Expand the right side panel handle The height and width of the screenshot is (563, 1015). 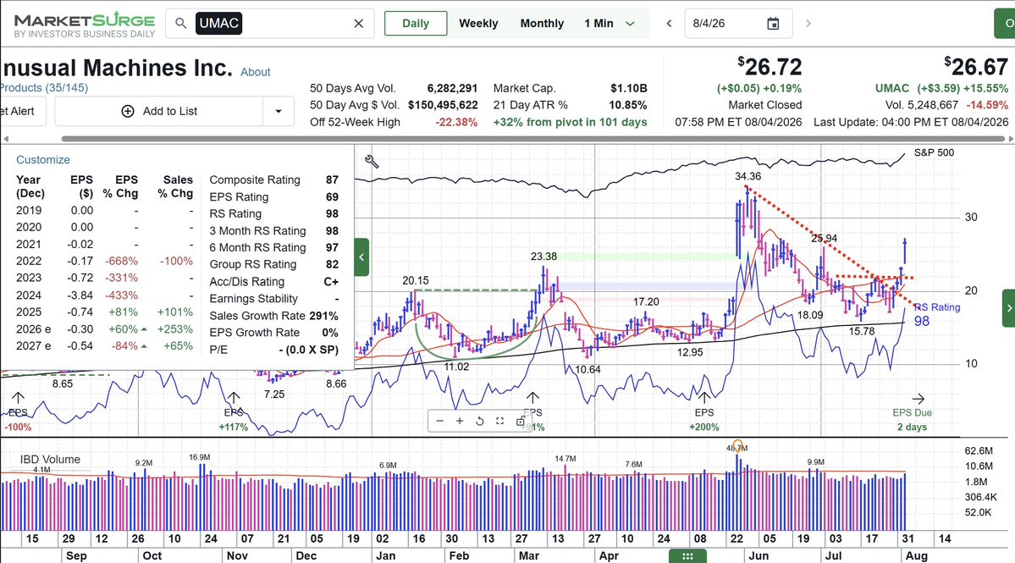(x=1008, y=308)
